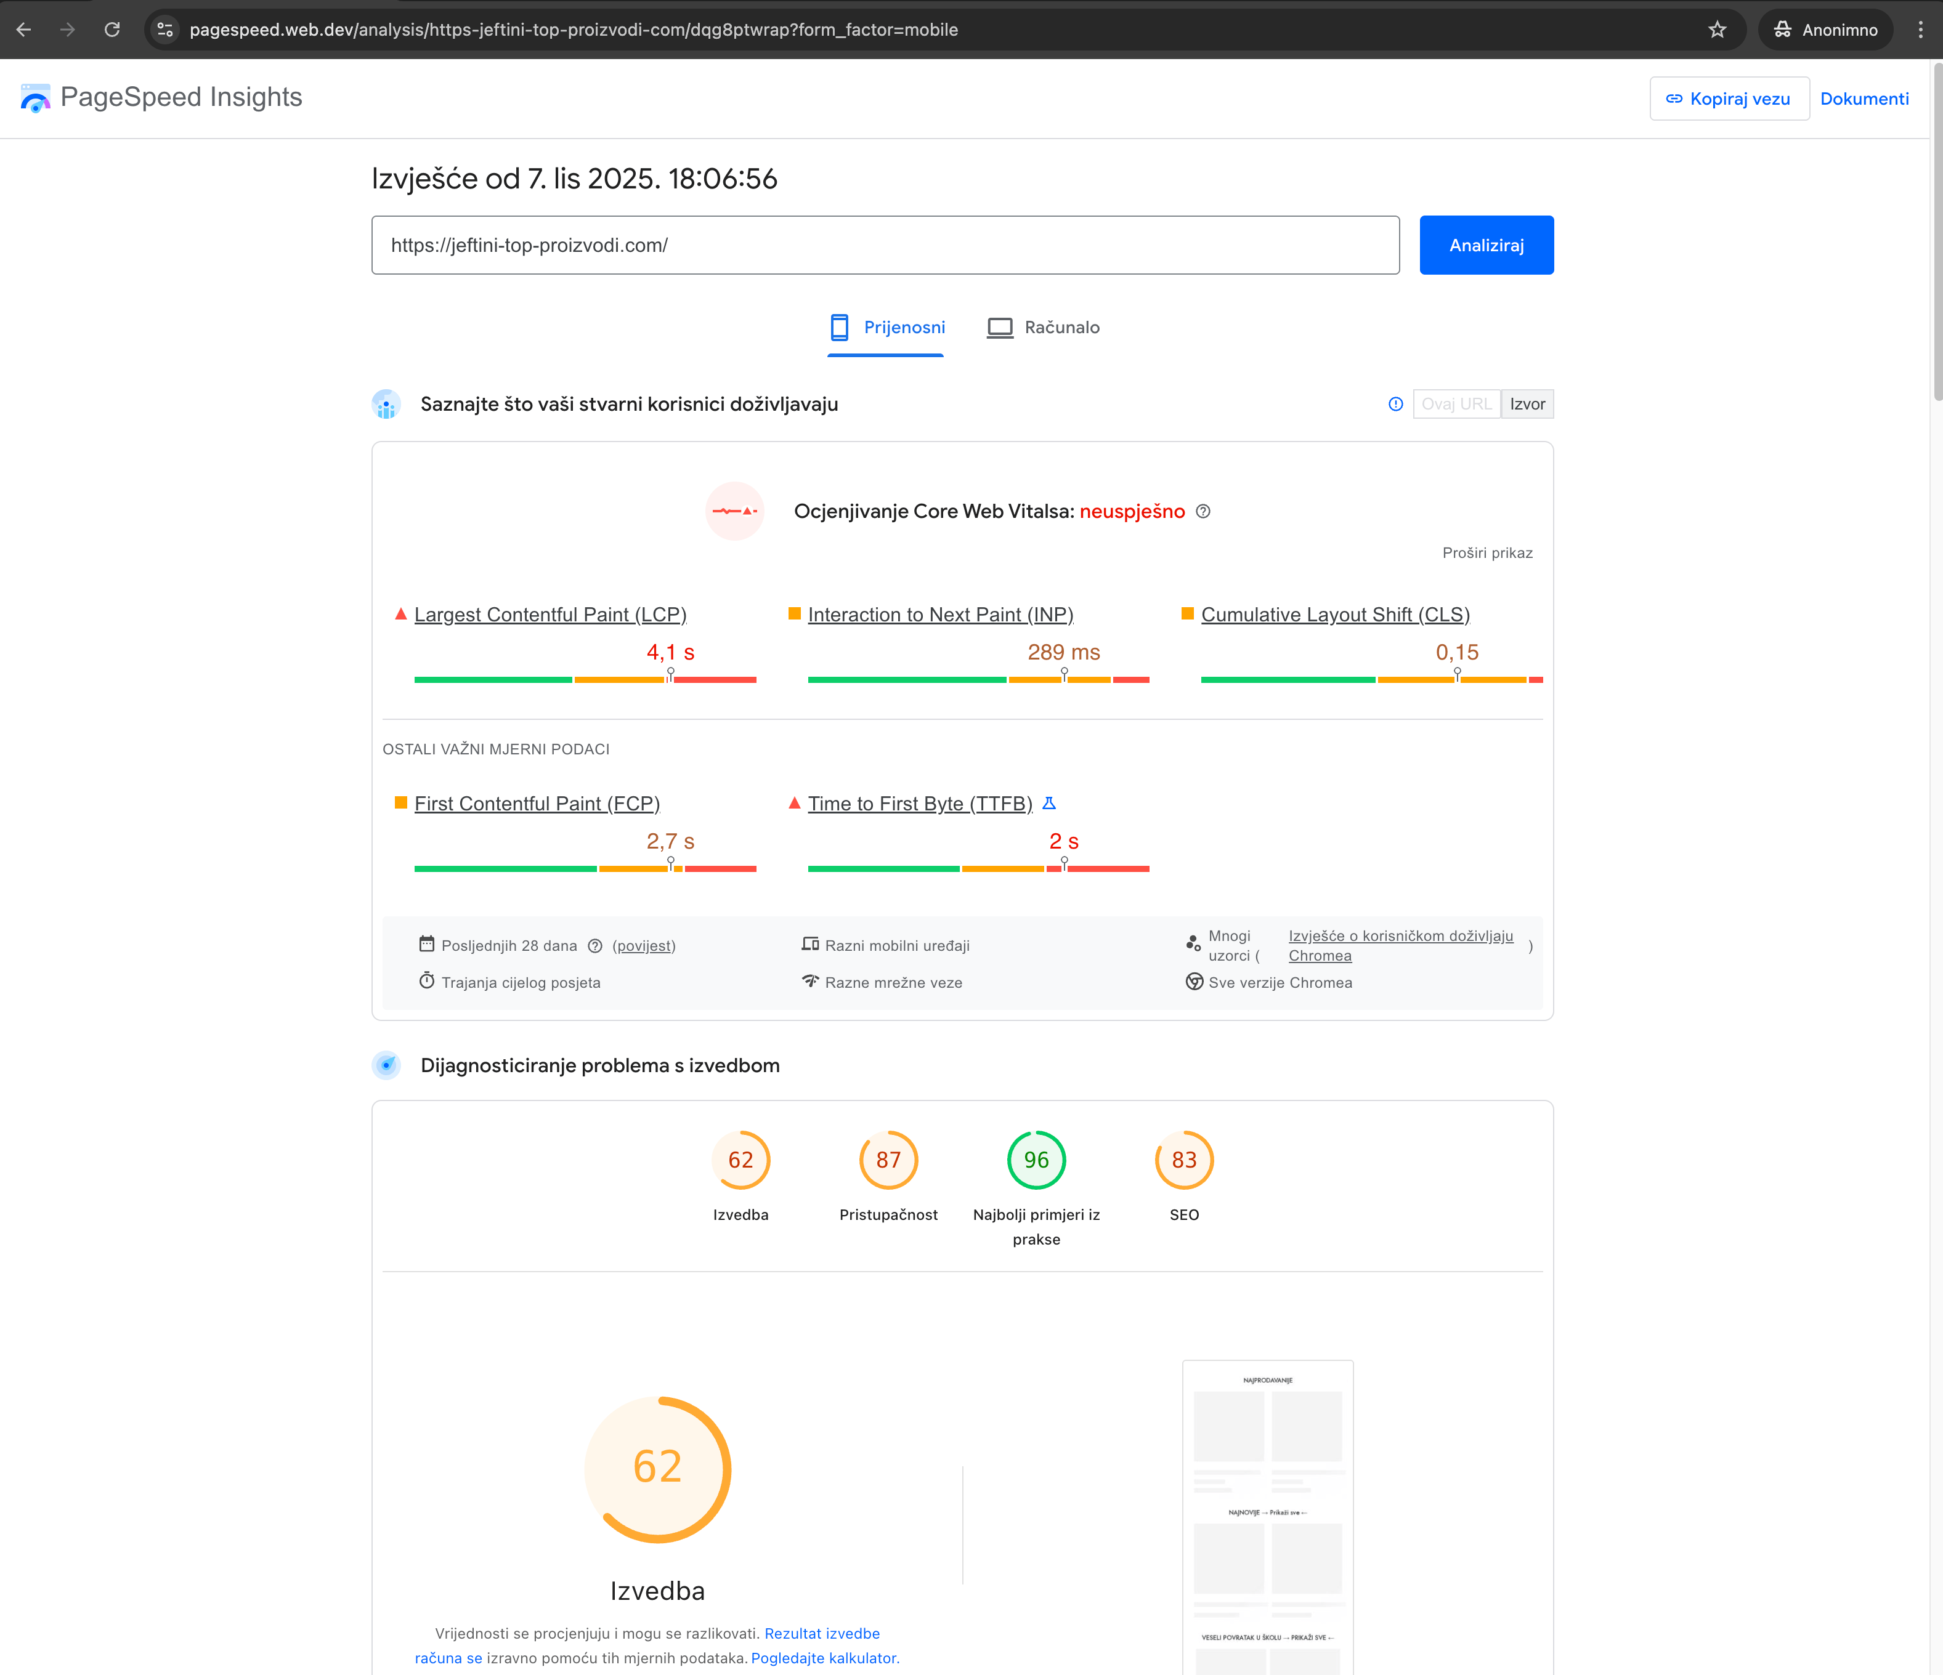This screenshot has height=1675, width=1943.
Task: Click help icon next to Posljednjih 28 dana
Action: (594, 946)
